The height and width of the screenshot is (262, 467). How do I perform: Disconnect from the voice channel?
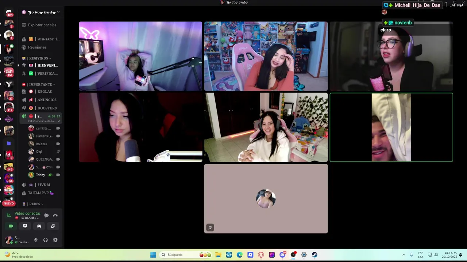click(x=55, y=215)
